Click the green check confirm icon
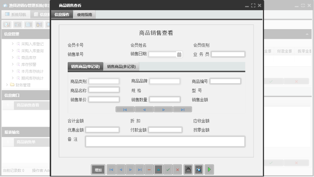The height and width of the screenshot is (177, 314). pos(168,169)
